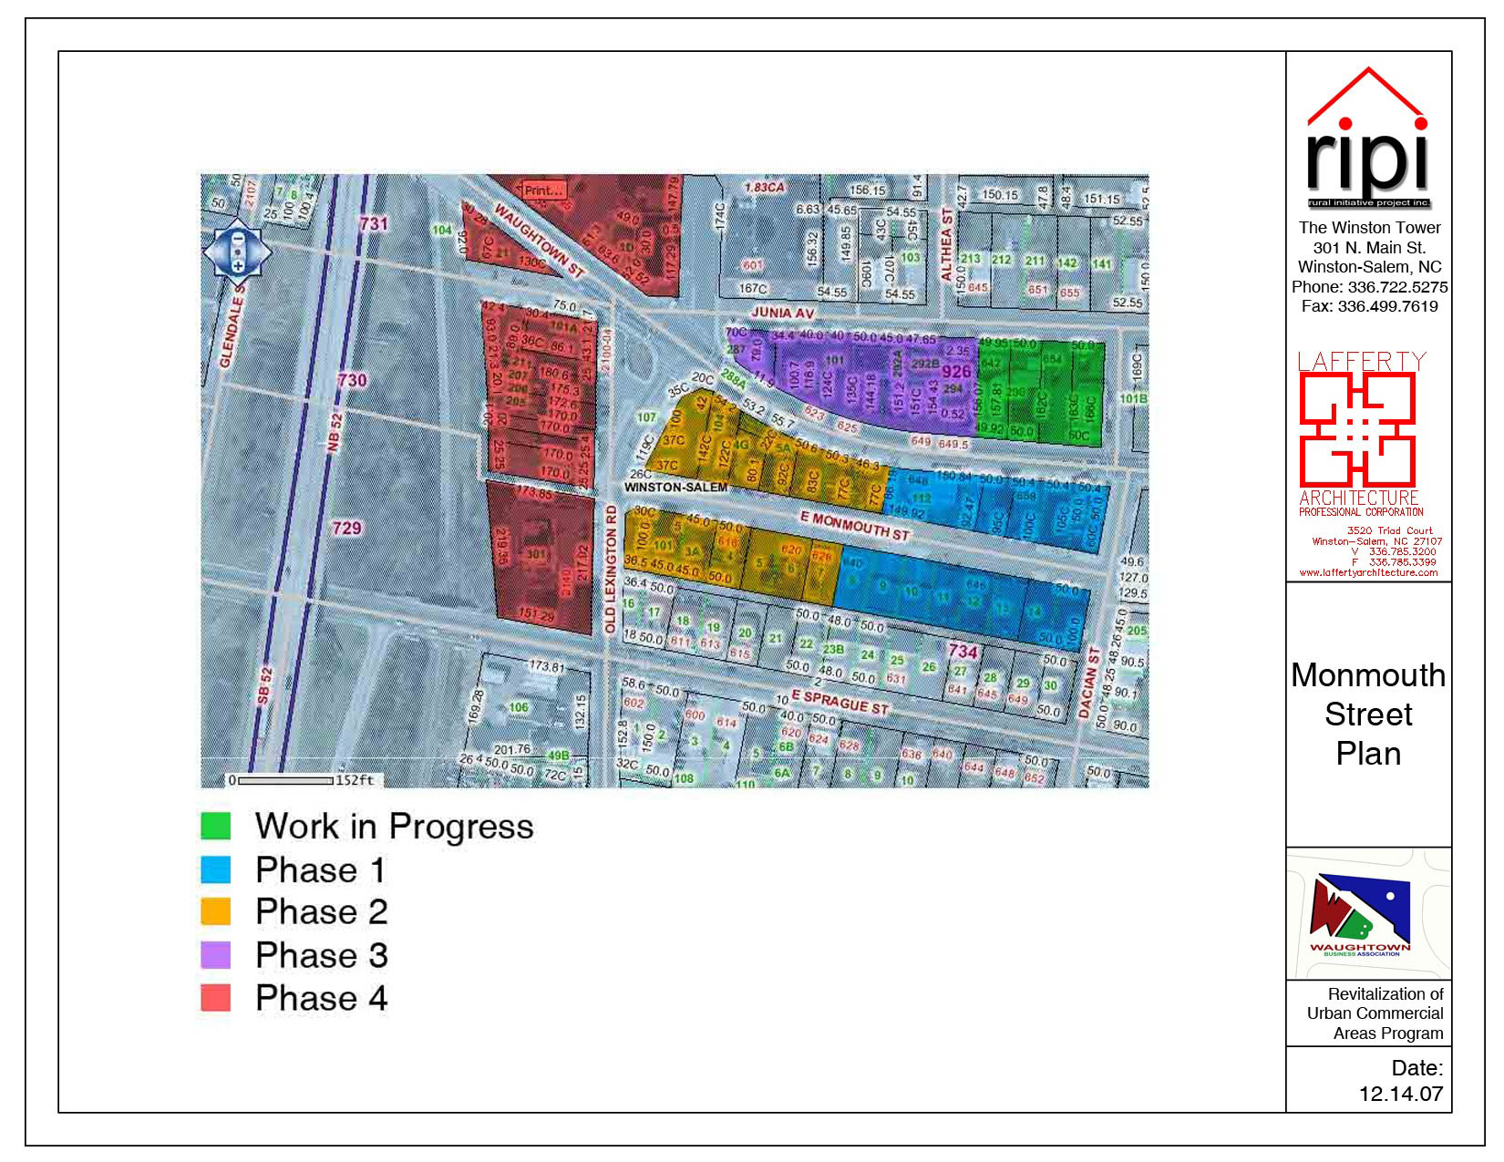The width and height of the screenshot is (1504, 1162).
Task: Click the orange Phase 2 legend swatch
Action: (216, 911)
